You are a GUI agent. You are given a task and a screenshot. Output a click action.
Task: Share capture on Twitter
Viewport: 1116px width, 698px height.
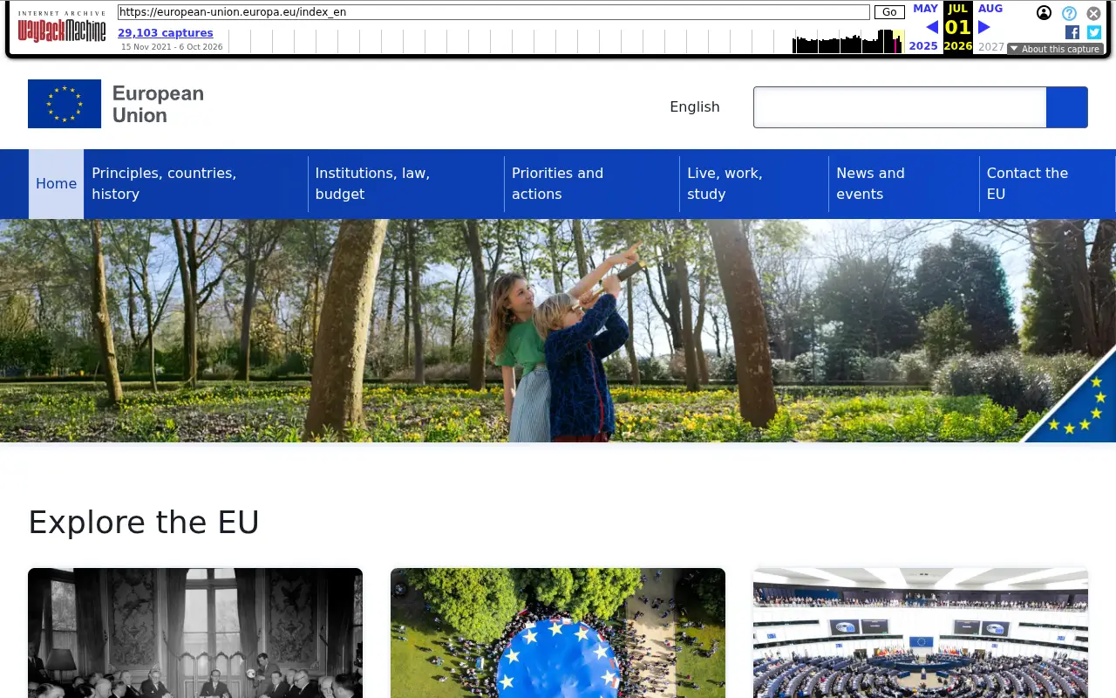1094,32
